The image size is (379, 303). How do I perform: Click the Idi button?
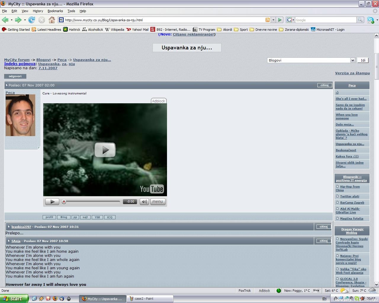coord(363,60)
